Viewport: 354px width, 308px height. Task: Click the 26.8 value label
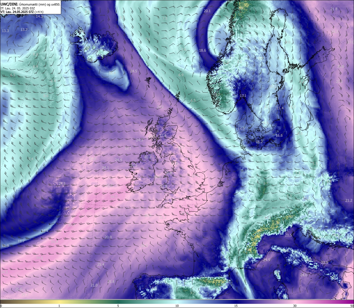click(x=341, y=67)
